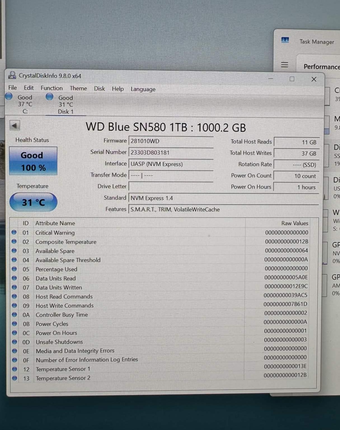This screenshot has width=340, height=430.
Task: Click status dot of Critical Warning row
Action: point(14,232)
